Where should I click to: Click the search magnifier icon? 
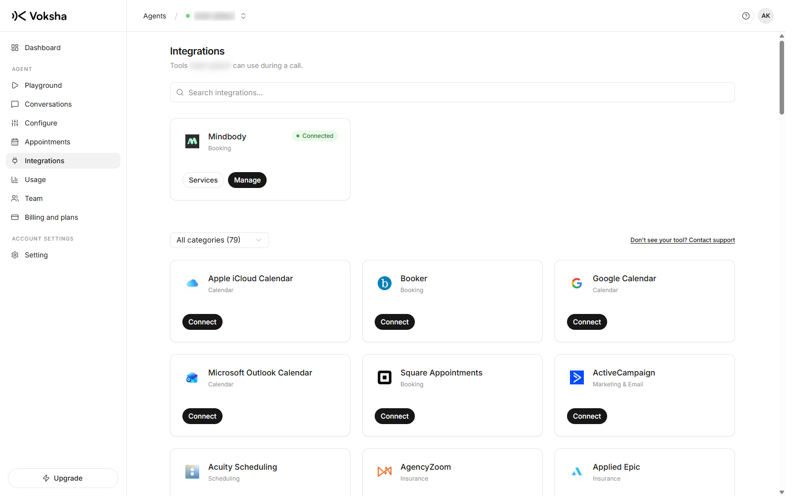[180, 92]
